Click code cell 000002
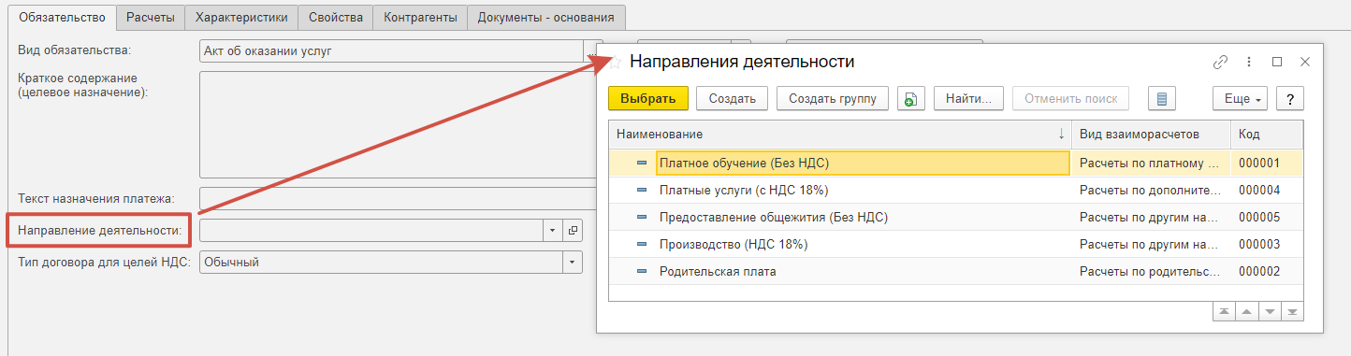This screenshot has width=1351, height=356. (1267, 271)
